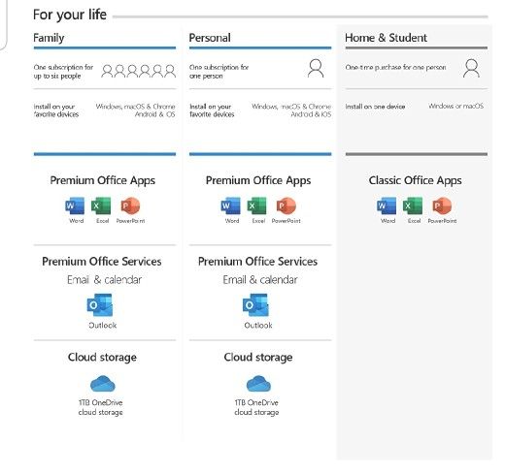Image resolution: width=505 pixels, height=473 pixels.
Task: Click the person icon in Home & Student plan
Action: point(471,68)
